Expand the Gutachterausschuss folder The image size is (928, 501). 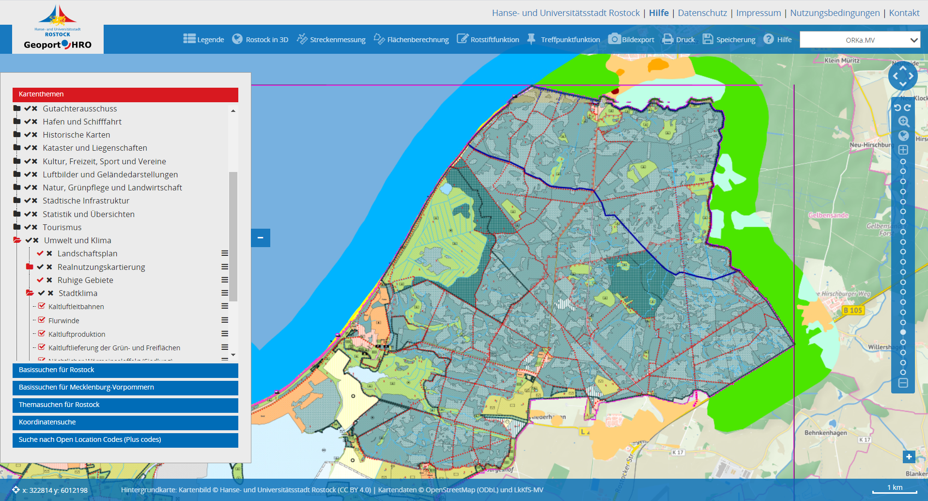coord(17,109)
